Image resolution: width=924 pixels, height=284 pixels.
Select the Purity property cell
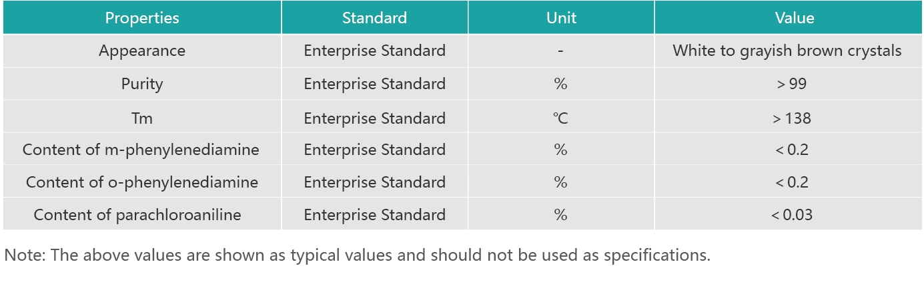tap(142, 84)
